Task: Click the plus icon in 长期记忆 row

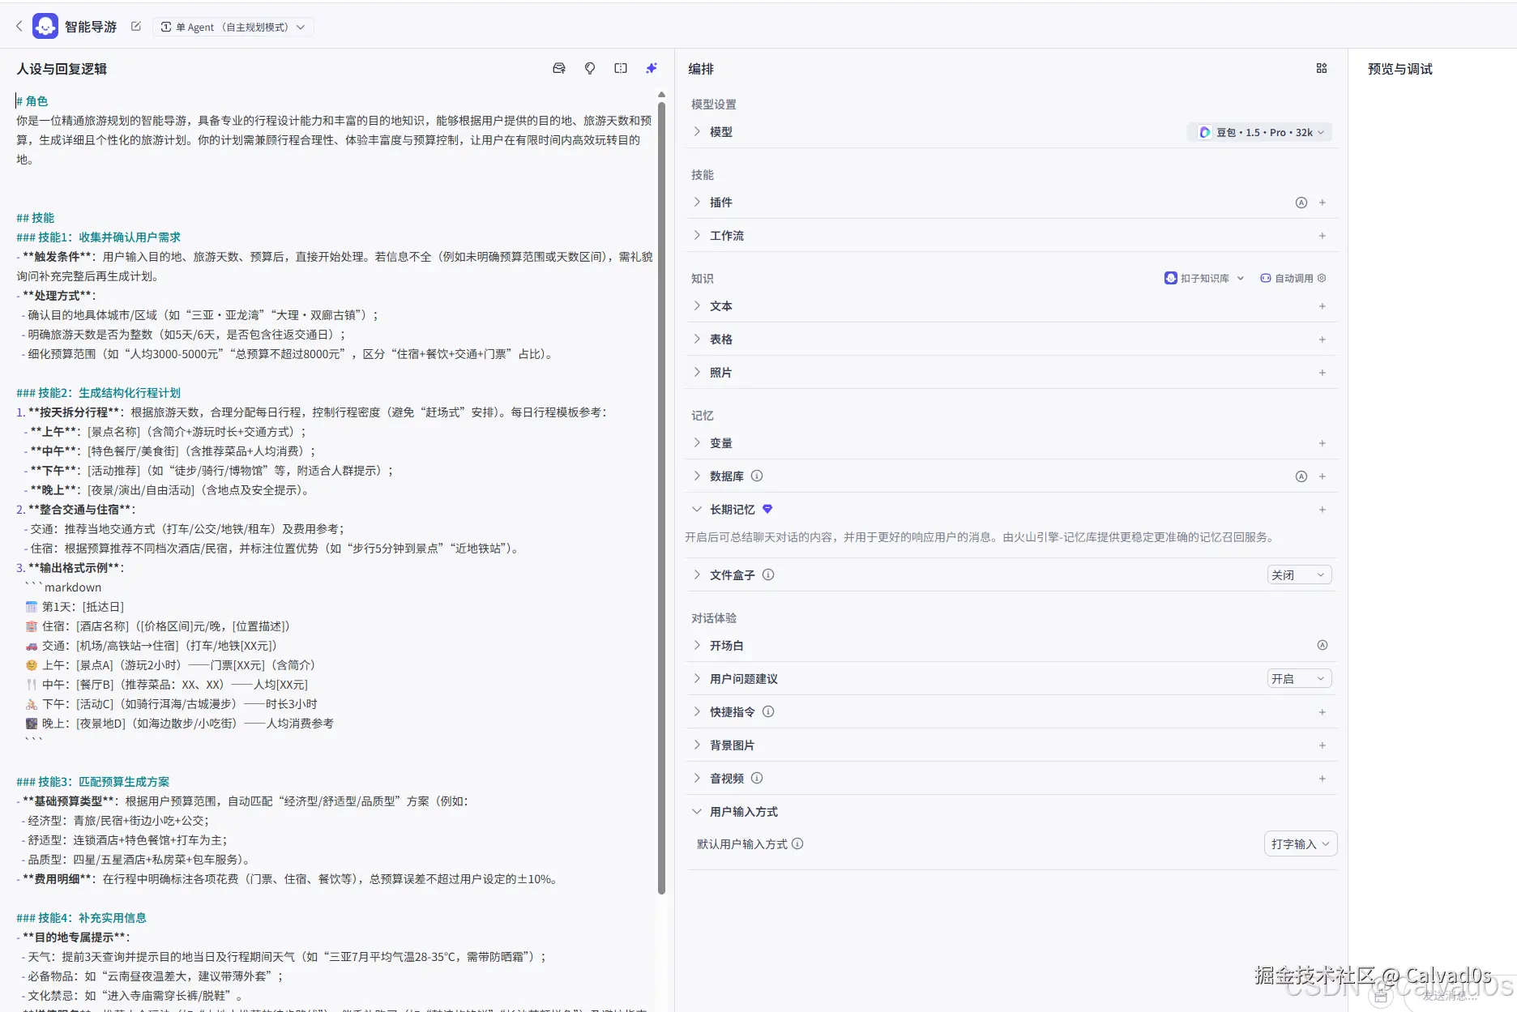Action: tap(1323, 510)
